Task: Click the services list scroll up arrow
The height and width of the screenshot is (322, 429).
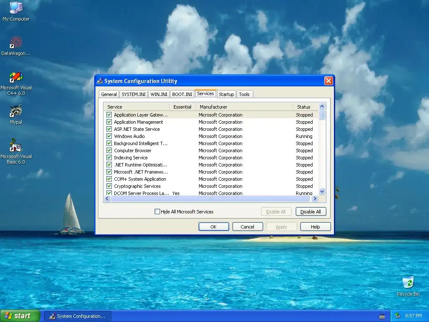Action: pyautogui.click(x=322, y=106)
